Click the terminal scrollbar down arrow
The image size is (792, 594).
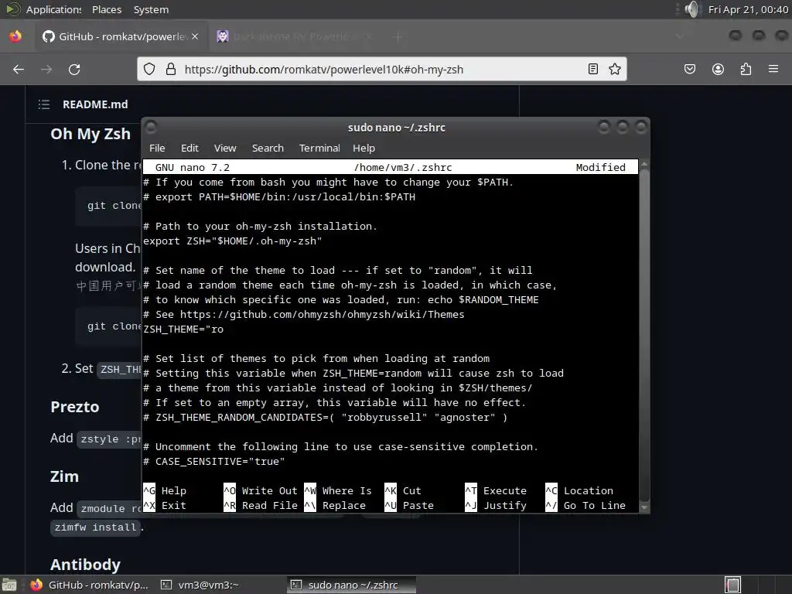(x=644, y=507)
